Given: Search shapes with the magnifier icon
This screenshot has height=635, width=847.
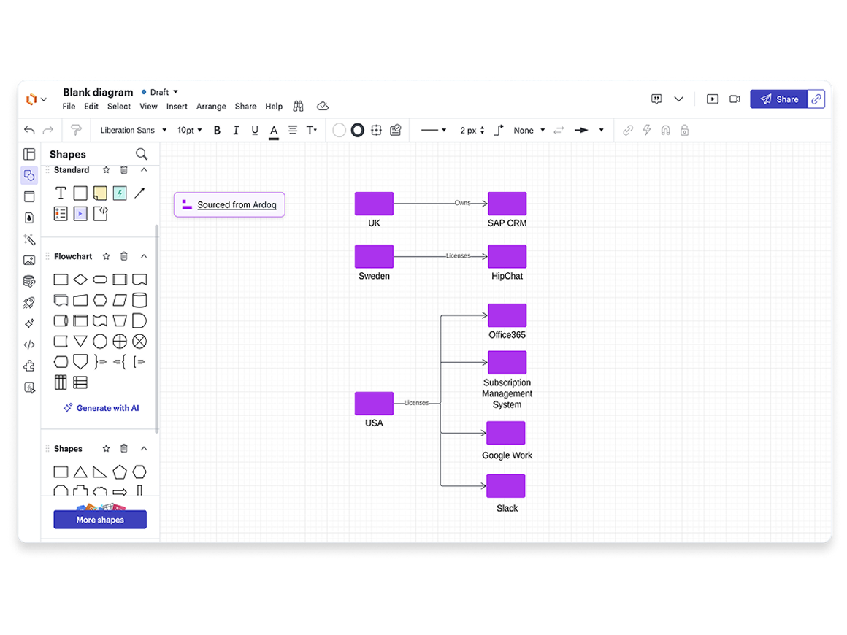Looking at the screenshot, I should point(142,154).
